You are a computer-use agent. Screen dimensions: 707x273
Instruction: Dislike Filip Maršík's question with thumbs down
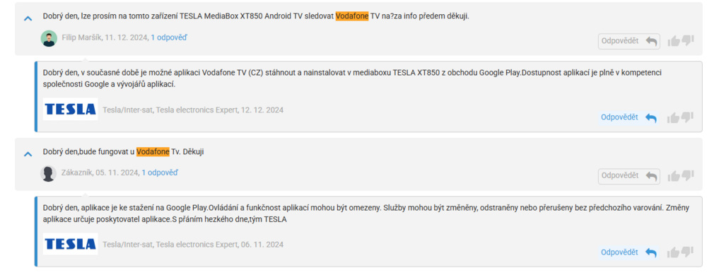(688, 40)
